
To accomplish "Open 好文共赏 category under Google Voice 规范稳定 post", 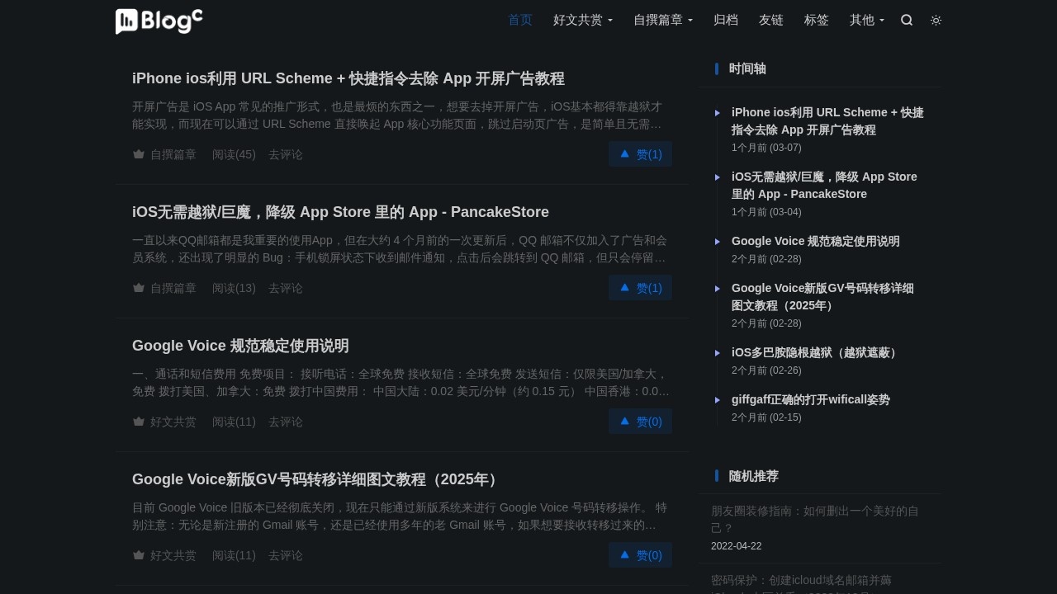I will pos(164,422).
